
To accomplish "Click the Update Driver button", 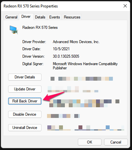I will [x=25, y=89].
